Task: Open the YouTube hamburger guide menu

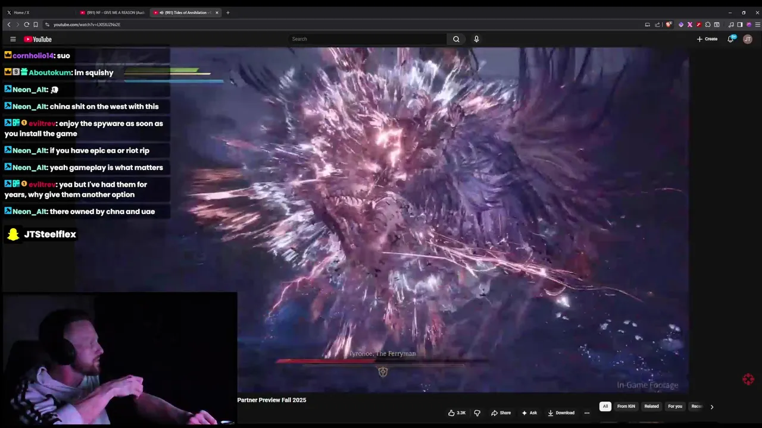Action: [13, 39]
